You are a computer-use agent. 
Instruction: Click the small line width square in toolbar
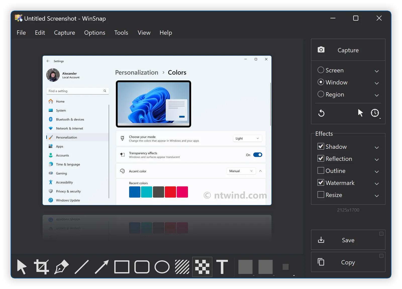(x=286, y=267)
